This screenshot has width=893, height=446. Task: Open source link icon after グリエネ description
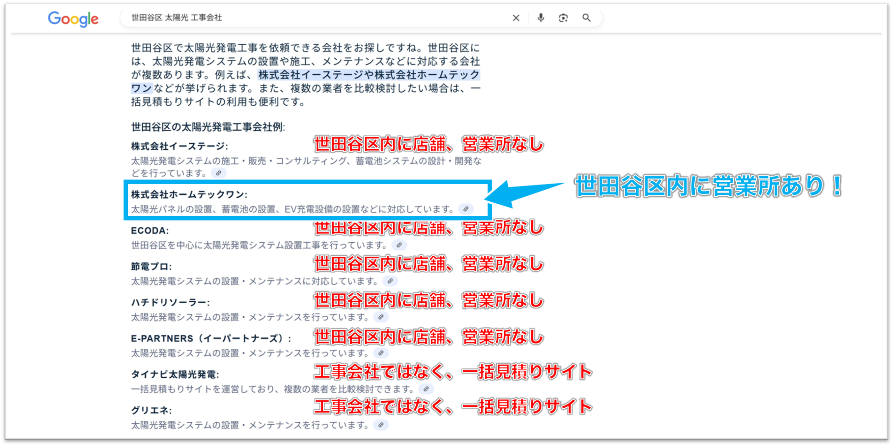click(x=381, y=425)
